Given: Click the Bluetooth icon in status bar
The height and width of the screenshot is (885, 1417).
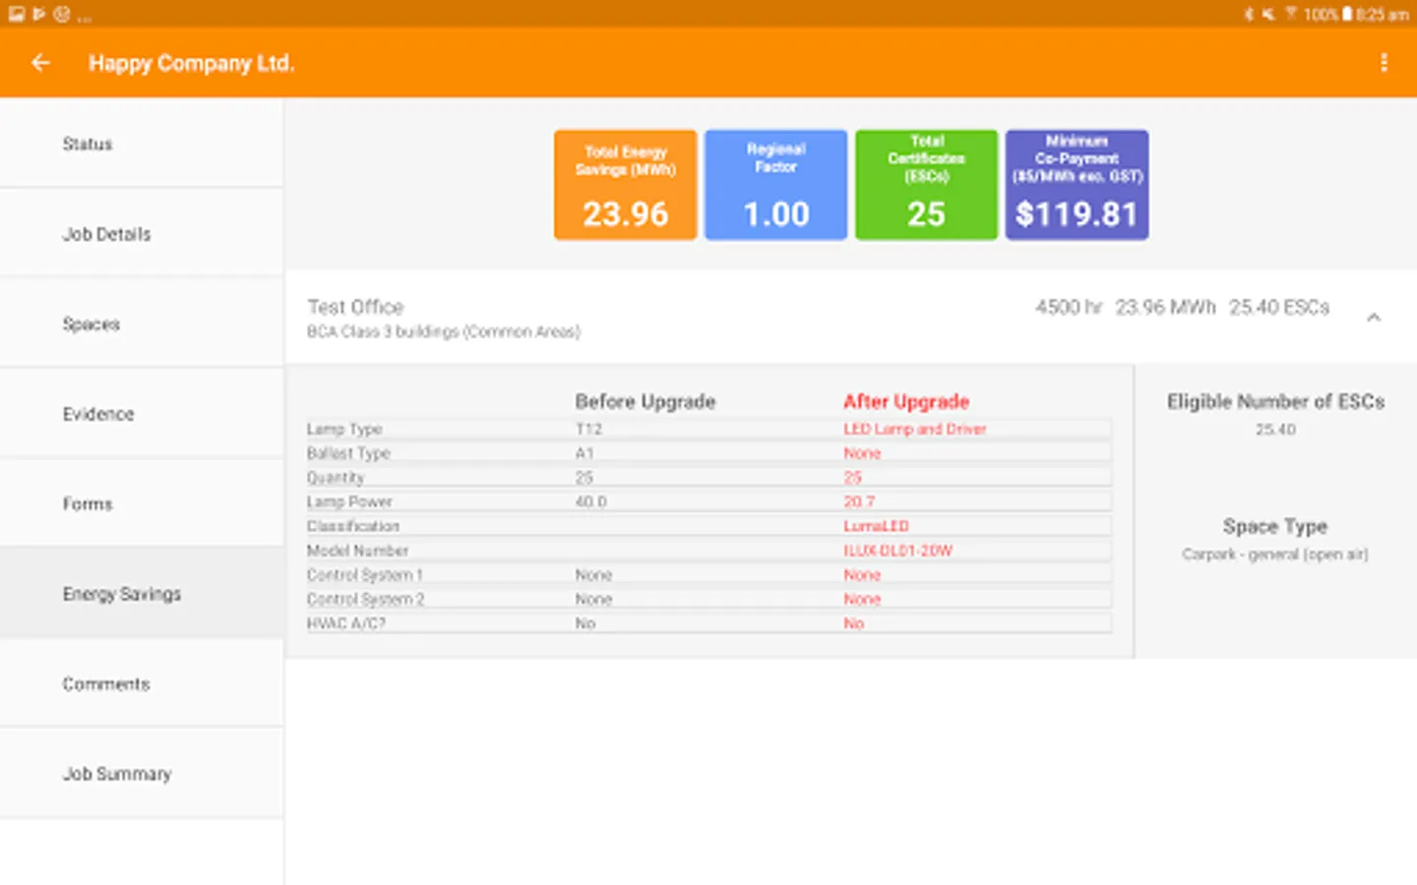Looking at the screenshot, I should pos(1249,15).
